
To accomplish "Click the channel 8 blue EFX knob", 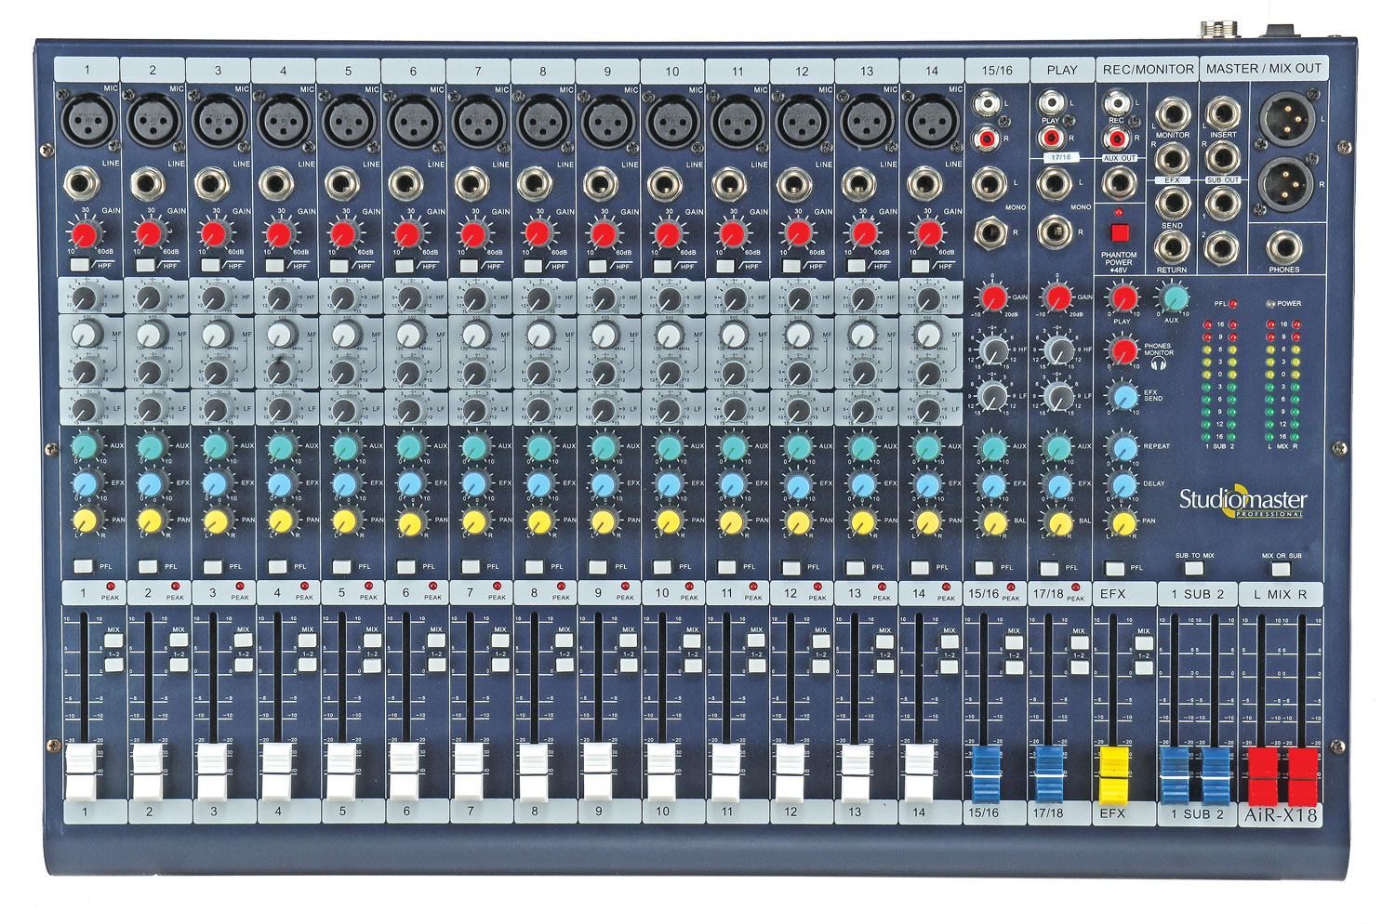I will 538,484.
